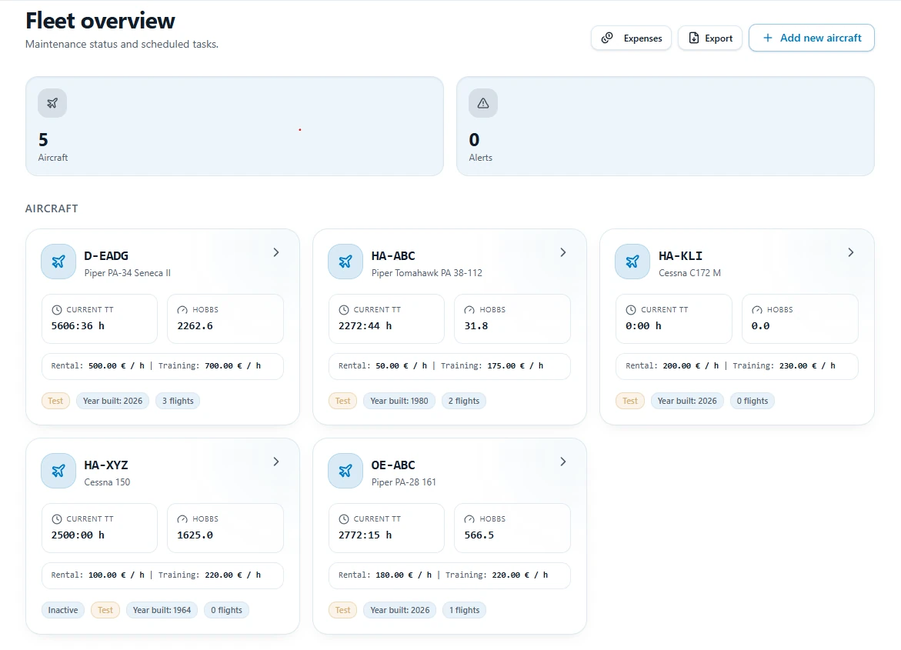Click the gauge icon in OE-ABC Hobbs
The image size is (901, 650).
click(469, 519)
